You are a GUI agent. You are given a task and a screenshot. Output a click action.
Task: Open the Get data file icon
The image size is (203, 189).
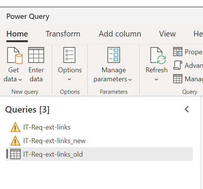click(15, 55)
